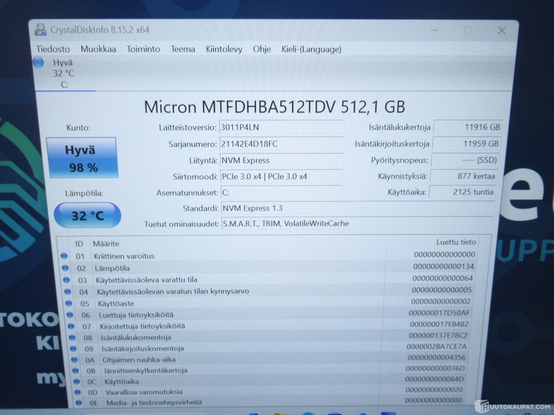This screenshot has height=415, width=554.
Task: Click raw value 000000017EB482
Action: (x=439, y=324)
